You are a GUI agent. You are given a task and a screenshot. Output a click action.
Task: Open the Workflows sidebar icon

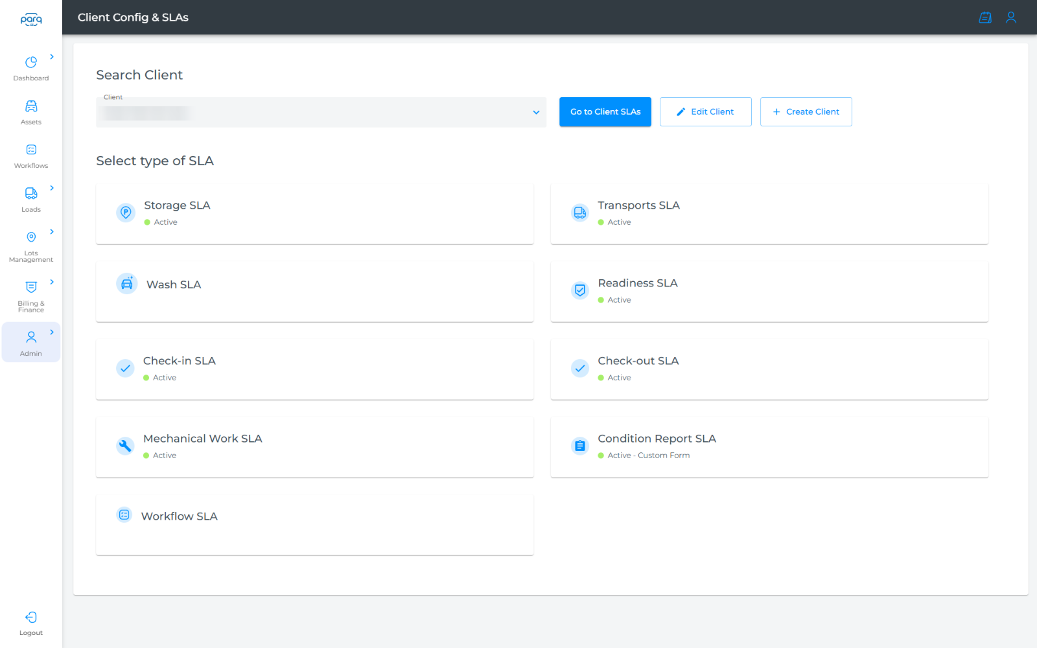point(31,150)
